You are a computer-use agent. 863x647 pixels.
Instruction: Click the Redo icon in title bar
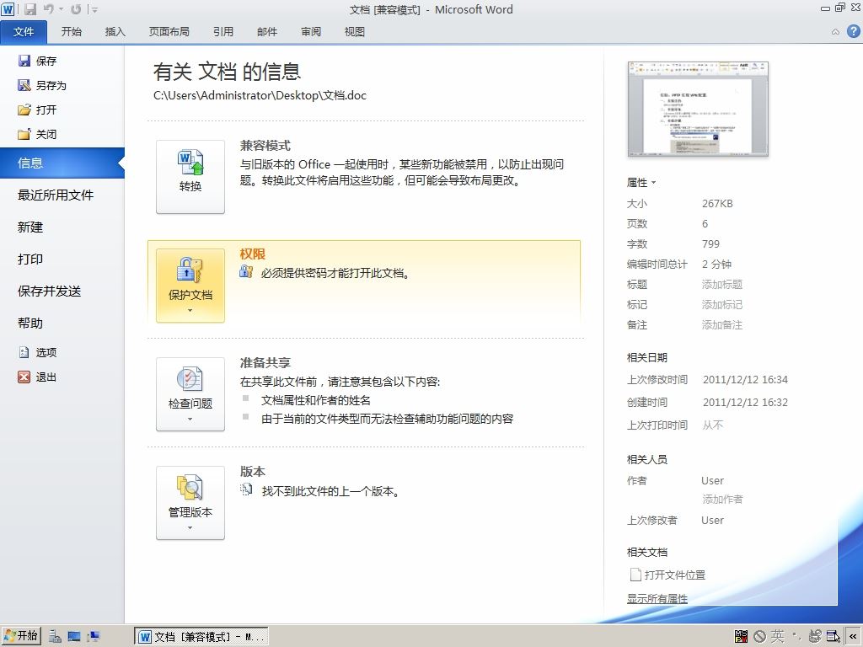[x=76, y=8]
